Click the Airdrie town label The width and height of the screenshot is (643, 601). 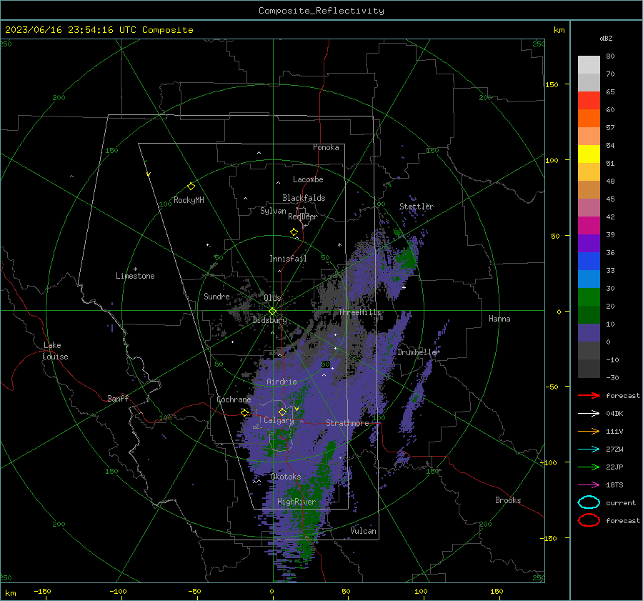click(x=281, y=382)
